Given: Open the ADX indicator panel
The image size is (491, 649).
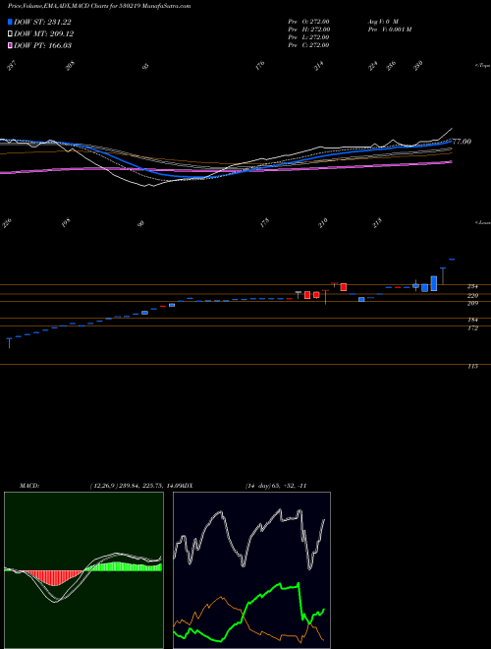Looking at the screenshot, I should click(251, 570).
